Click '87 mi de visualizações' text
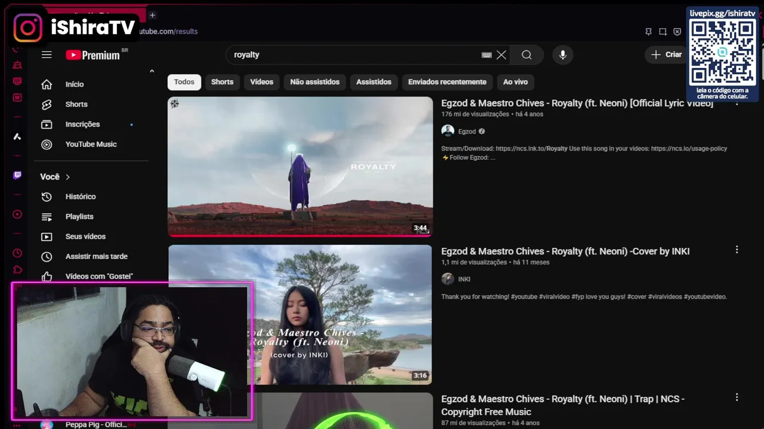This screenshot has height=429, width=764. pyautogui.click(x=473, y=423)
